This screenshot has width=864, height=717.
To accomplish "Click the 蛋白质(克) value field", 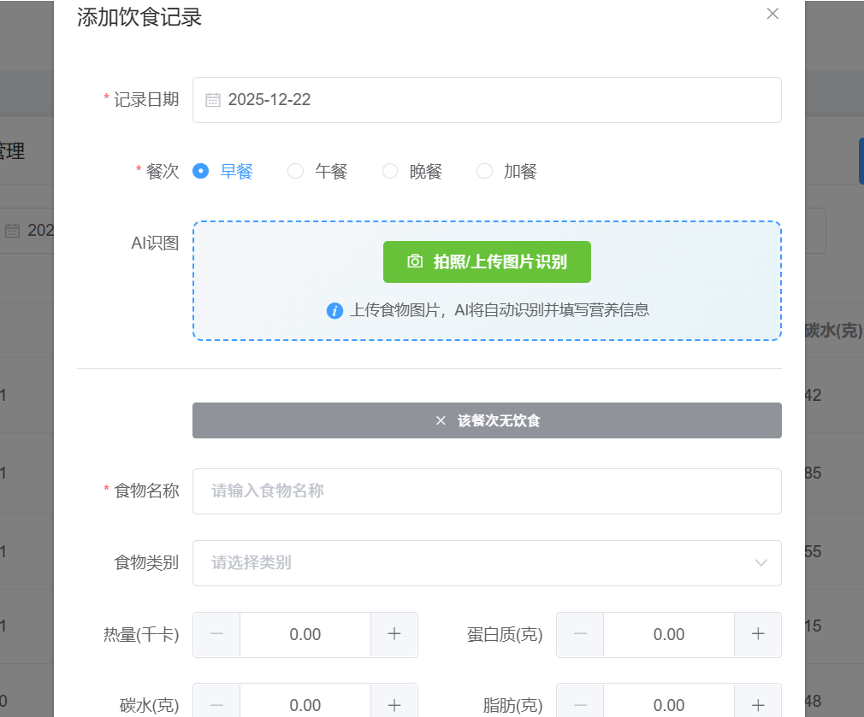I will 669,634.
